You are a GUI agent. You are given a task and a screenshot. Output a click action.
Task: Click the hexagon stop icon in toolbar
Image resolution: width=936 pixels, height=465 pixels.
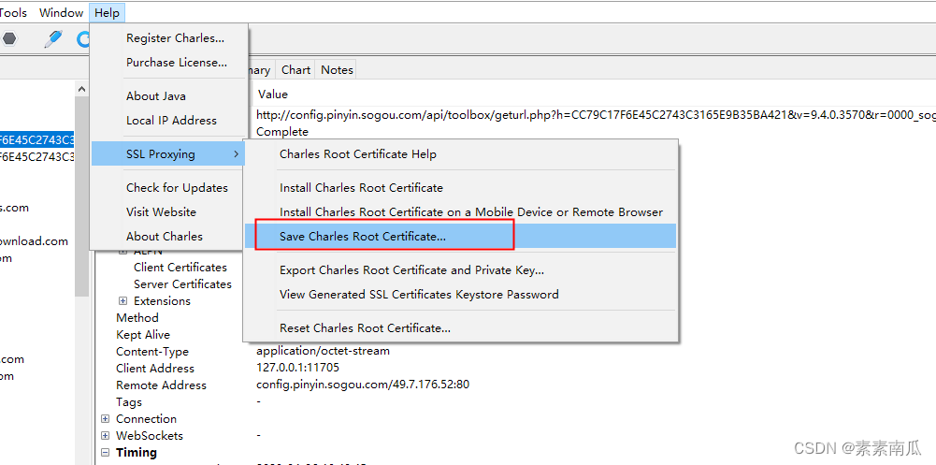pos(8,38)
